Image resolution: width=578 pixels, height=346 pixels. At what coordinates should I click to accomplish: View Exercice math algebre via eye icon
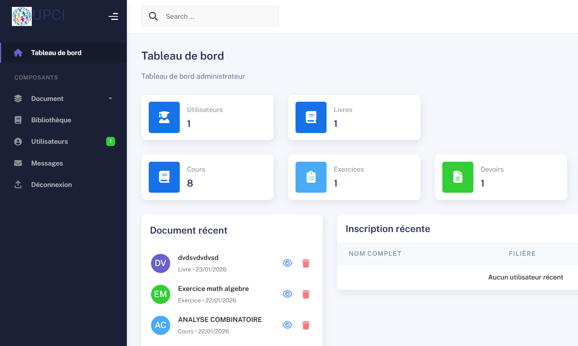coord(287,294)
